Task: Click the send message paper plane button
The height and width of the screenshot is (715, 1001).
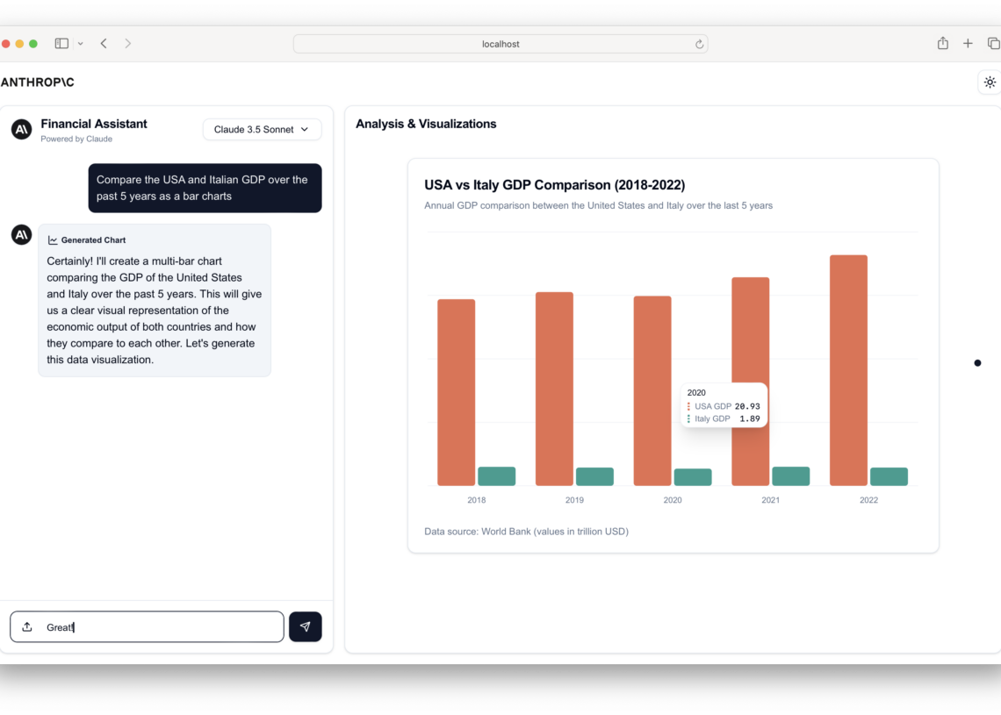Action: pyautogui.click(x=305, y=626)
